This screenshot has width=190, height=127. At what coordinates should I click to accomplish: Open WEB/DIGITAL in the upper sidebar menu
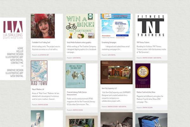point(16,60)
